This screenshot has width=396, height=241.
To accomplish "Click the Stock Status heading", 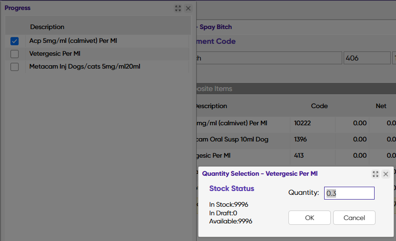I will point(232,189).
